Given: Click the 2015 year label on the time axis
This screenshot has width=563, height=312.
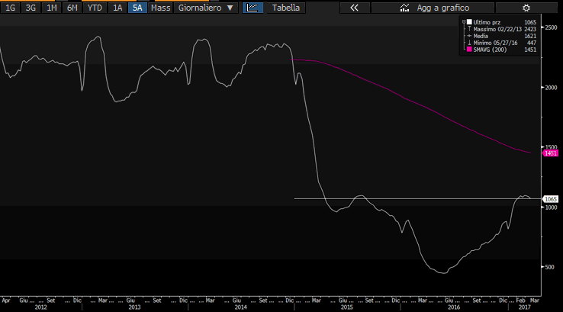Looking at the screenshot, I should coord(346,307).
